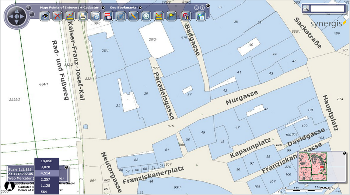Click the zoom in plus button

(29, 8)
